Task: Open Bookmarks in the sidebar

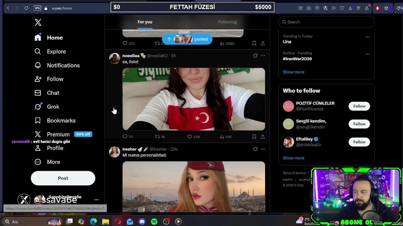Action: tap(55, 121)
